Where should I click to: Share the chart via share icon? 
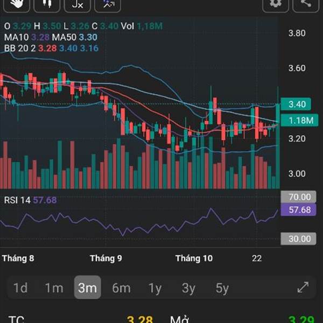click(x=306, y=4)
